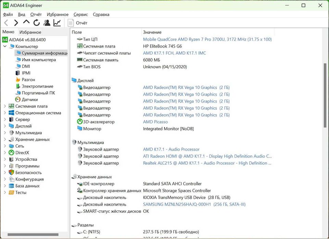Refresh using the circular arrow toolbar icon

37,23
